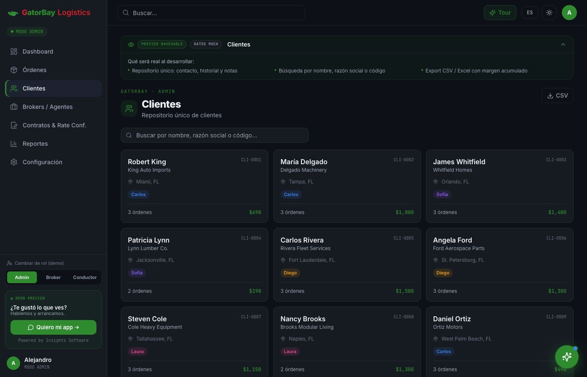The width and height of the screenshot is (587, 377).
Task: Open the floating sparkle assistant button
Action: pos(566,357)
